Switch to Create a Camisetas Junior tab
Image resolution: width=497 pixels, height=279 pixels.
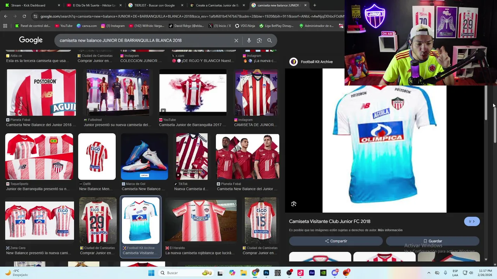coord(217,5)
